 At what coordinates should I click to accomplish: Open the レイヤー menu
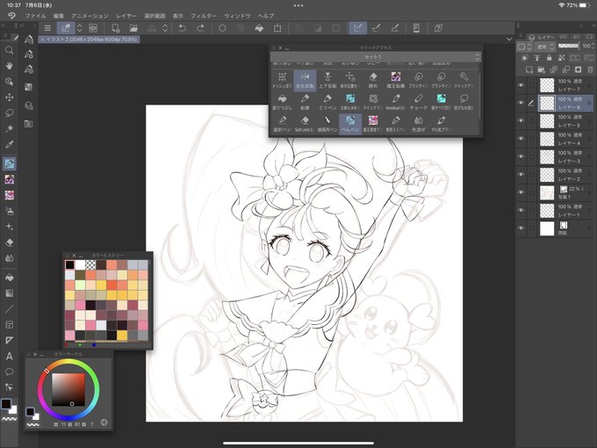[126, 16]
